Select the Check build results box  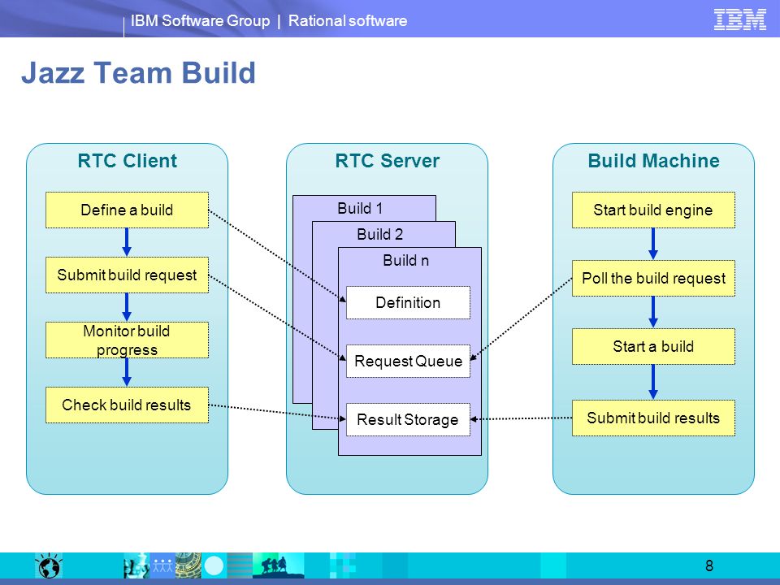[127, 405]
